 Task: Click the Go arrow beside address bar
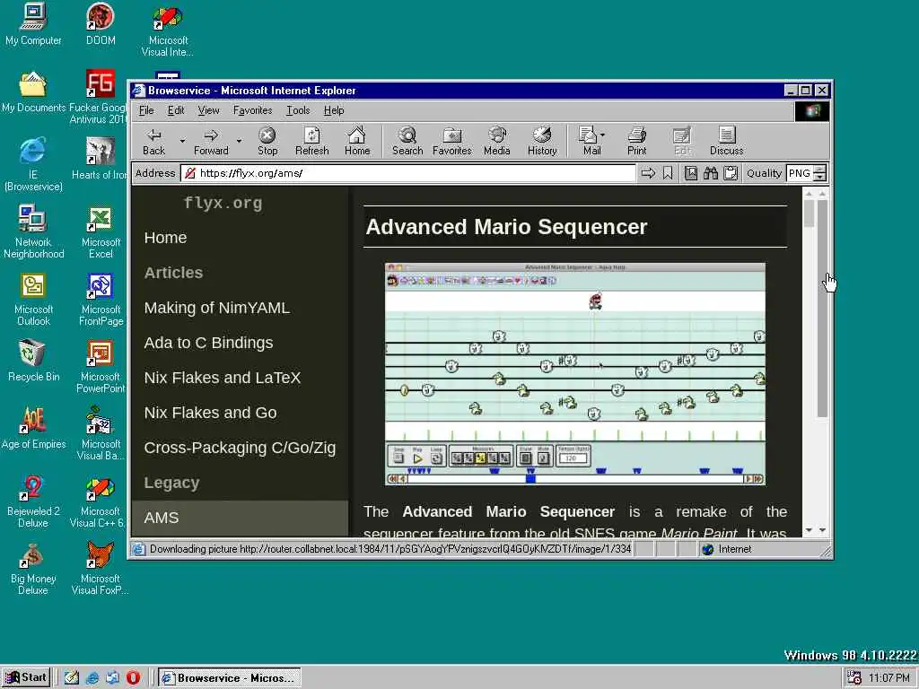pos(648,173)
